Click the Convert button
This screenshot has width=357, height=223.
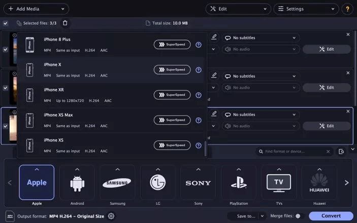(331, 216)
